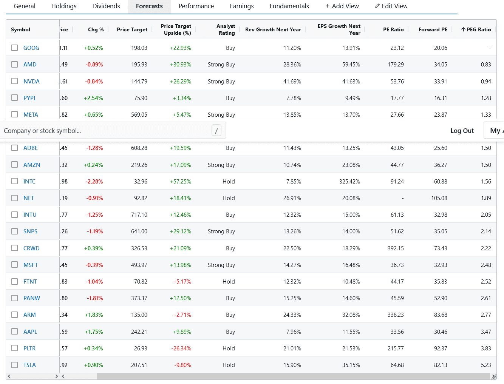Check the PYPL row checkbox
This screenshot has height=384, width=504.
15,98
